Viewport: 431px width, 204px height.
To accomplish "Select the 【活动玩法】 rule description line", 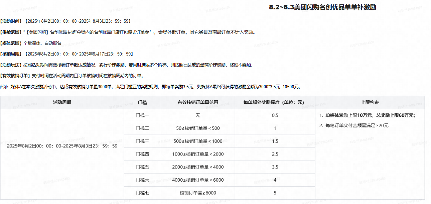I will [x=127, y=65].
